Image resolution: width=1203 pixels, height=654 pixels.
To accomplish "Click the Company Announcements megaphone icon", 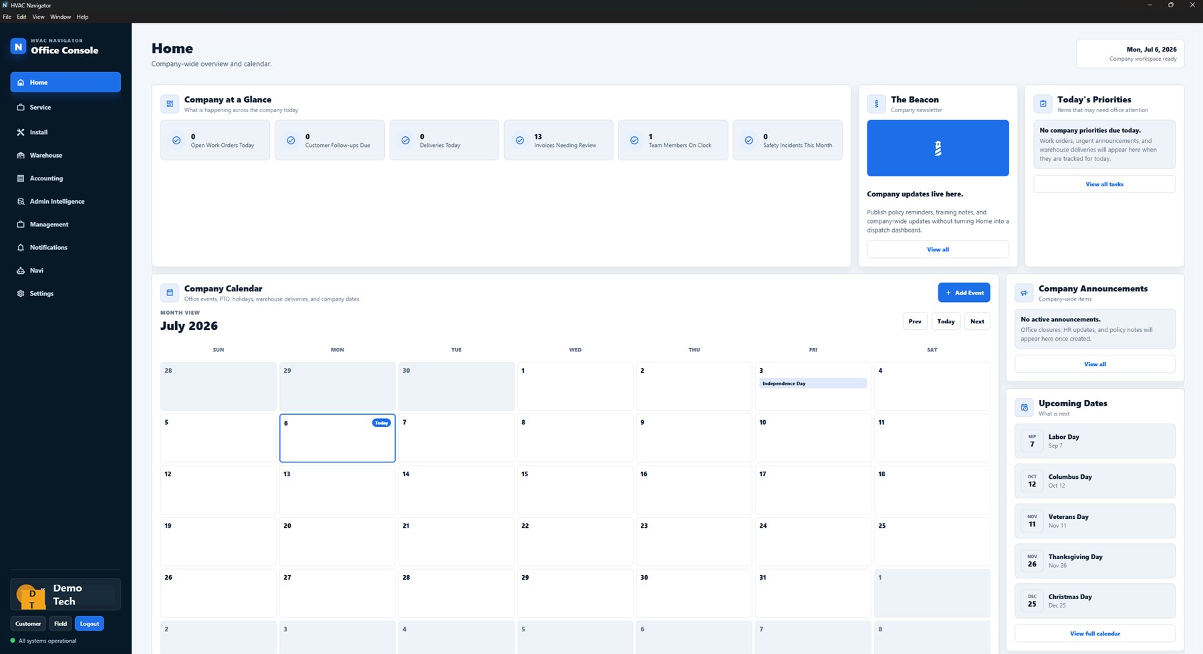I will click(1024, 293).
